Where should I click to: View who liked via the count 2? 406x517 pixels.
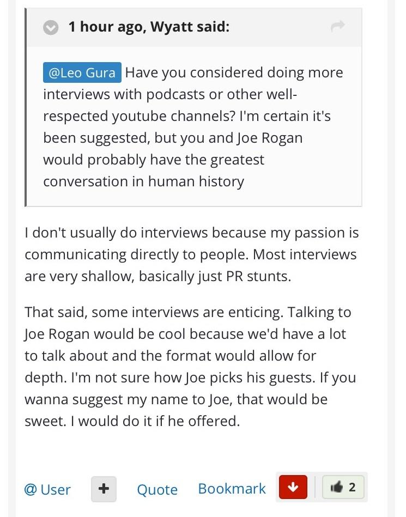[x=352, y=487]
